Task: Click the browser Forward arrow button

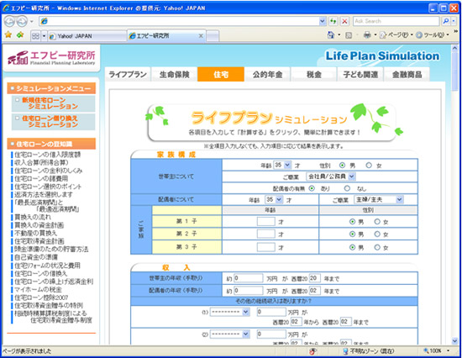Action: coord(22,21)
